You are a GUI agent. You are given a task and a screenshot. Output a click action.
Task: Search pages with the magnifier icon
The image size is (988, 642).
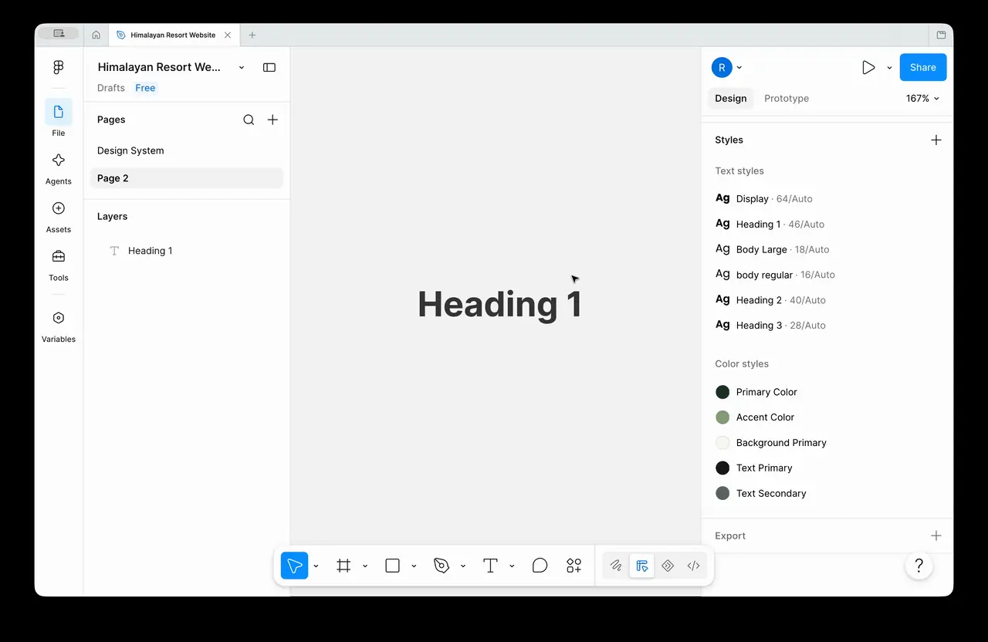pyautogui.click(x=249, y=120)
